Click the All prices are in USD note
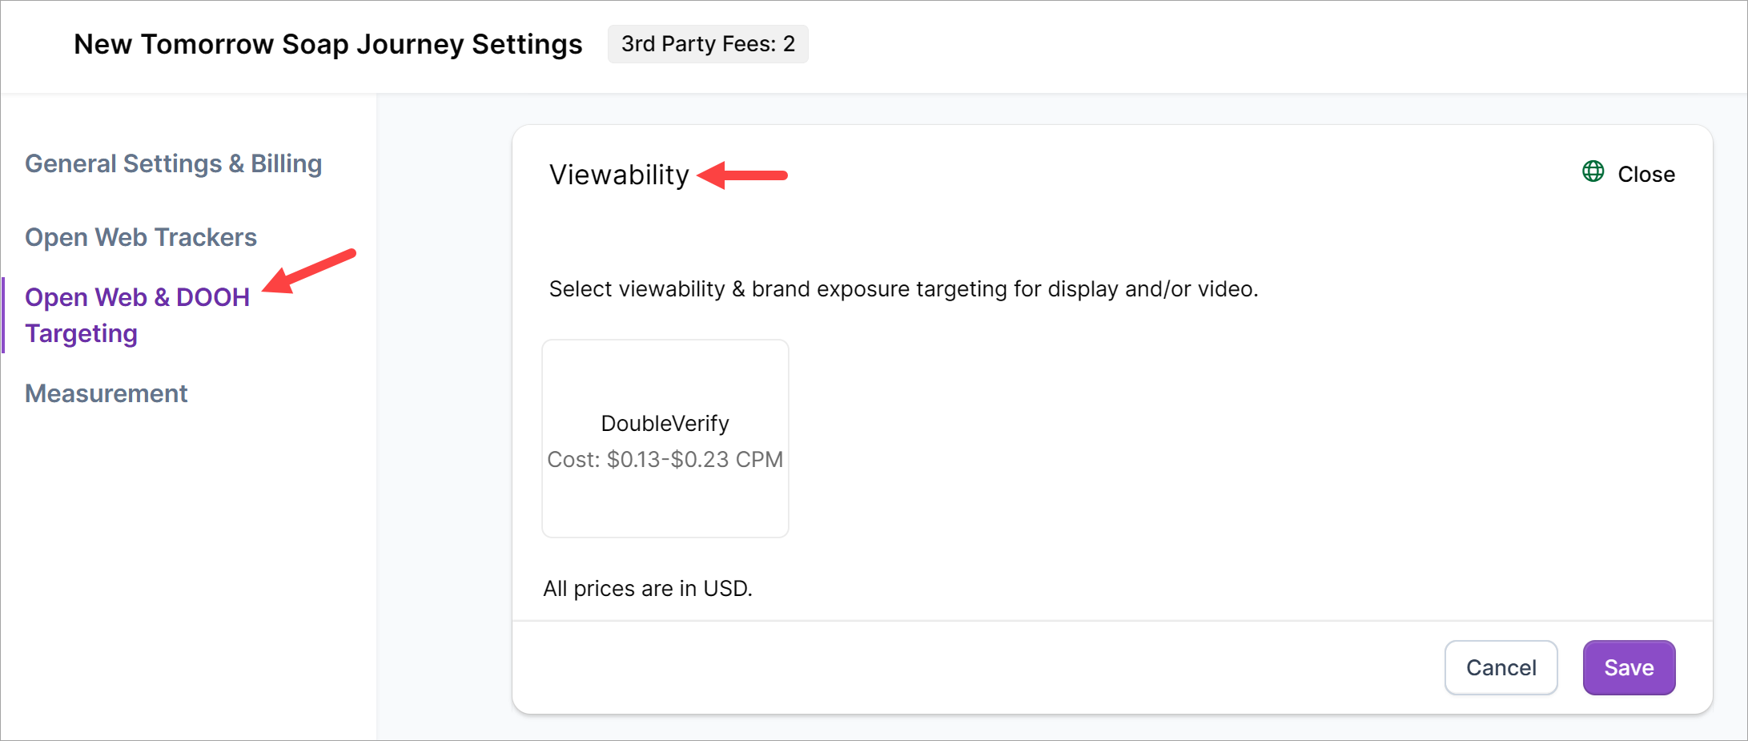Viewport: 1748px width, 741px height. pyautogui.click(x=648, y=589)
